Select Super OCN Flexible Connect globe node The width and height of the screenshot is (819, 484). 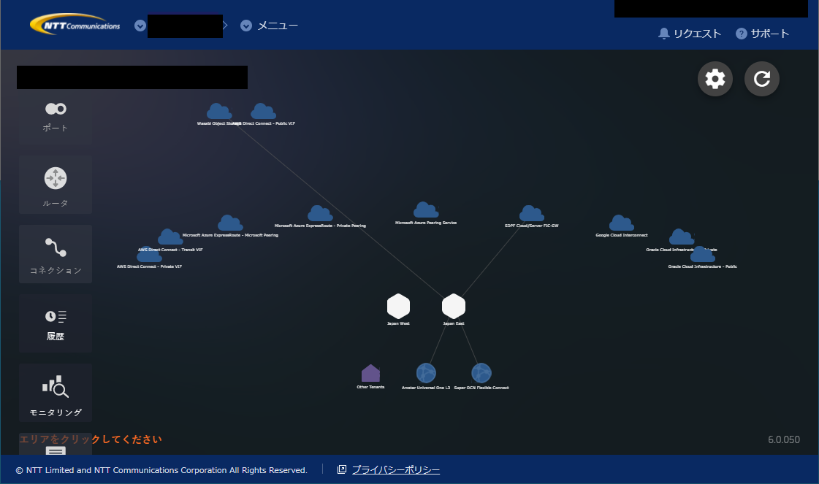click(x=481, y=373)
